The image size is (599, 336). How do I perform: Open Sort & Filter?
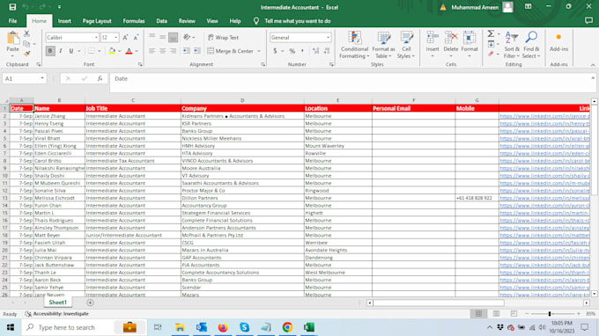512,45
